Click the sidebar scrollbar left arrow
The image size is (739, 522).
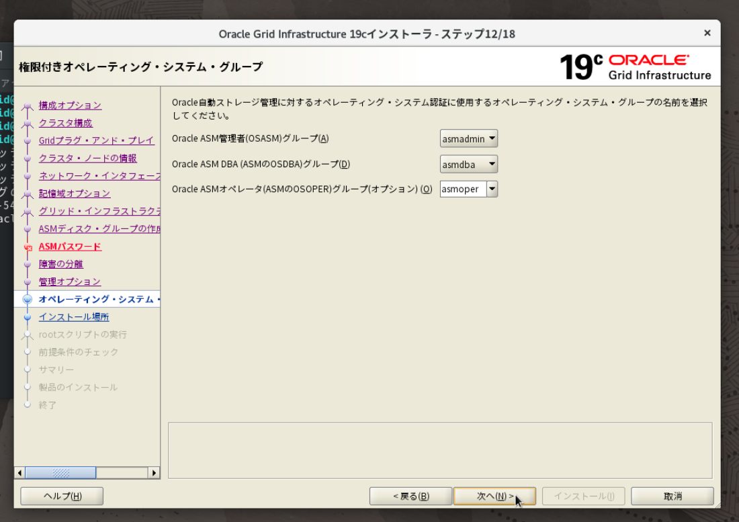(x=19, y=472)
